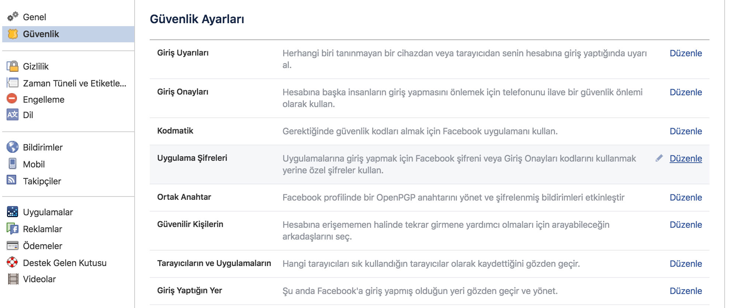This screenshot has height=308, width=732.
Task: Click the Güvenlik Ayarları page heading
Action: coord(197,19)
